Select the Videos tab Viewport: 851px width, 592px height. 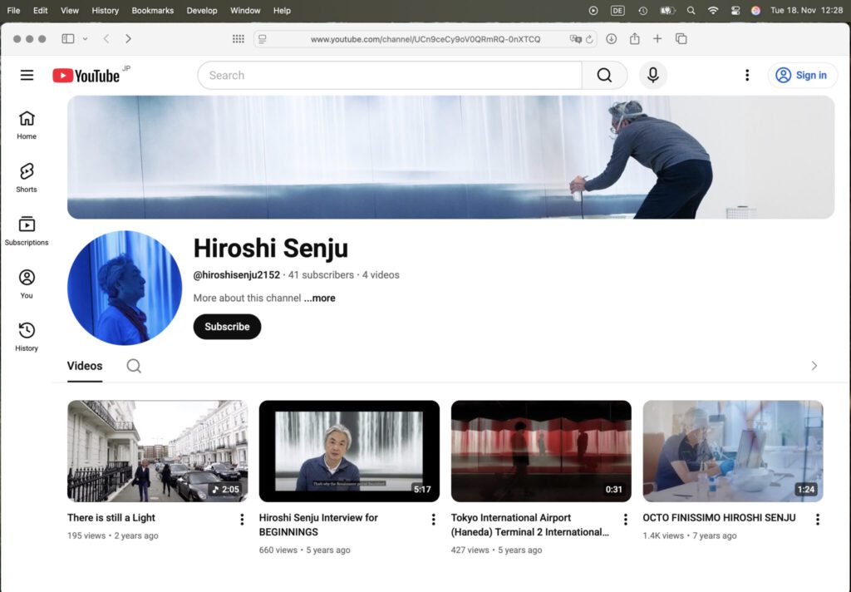click(x=85, y=366)
